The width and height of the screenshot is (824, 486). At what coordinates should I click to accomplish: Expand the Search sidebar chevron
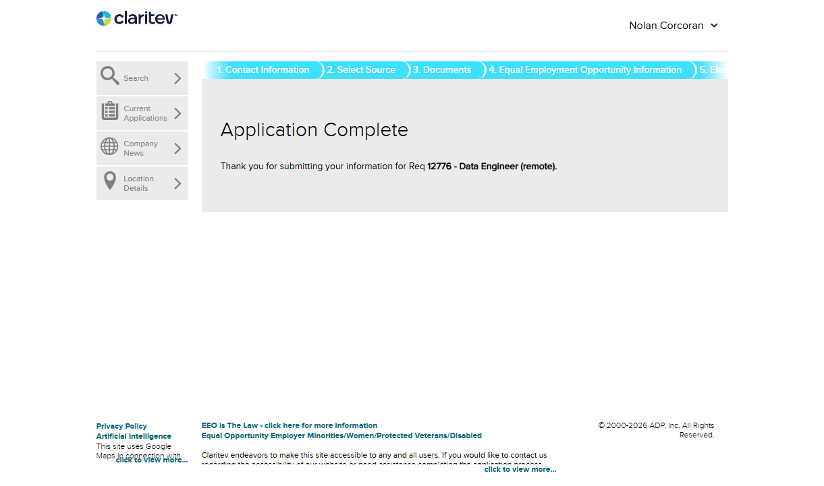[177, 78]
